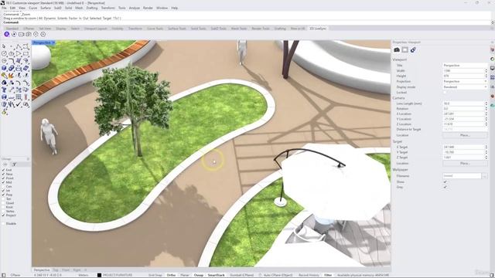The image size is (495, 278).
Task: Click the link icon in properties panel
Action: [413, 49]
